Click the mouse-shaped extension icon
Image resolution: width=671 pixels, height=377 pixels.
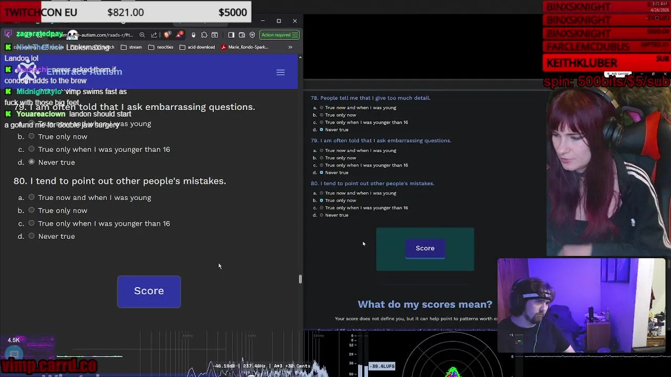(193, 35)
